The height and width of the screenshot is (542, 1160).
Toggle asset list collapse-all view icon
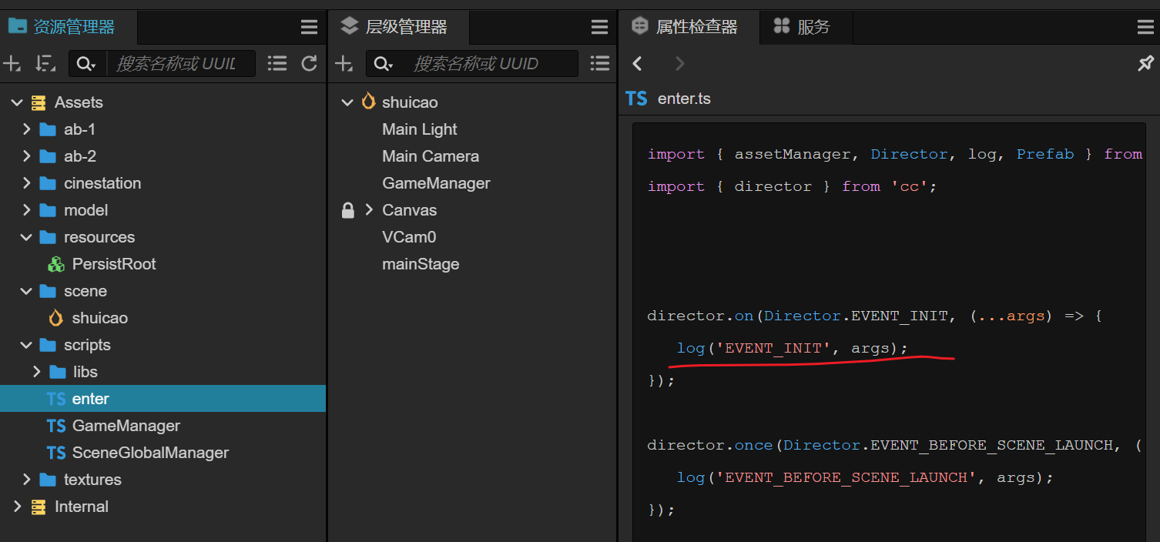(277, 64)
